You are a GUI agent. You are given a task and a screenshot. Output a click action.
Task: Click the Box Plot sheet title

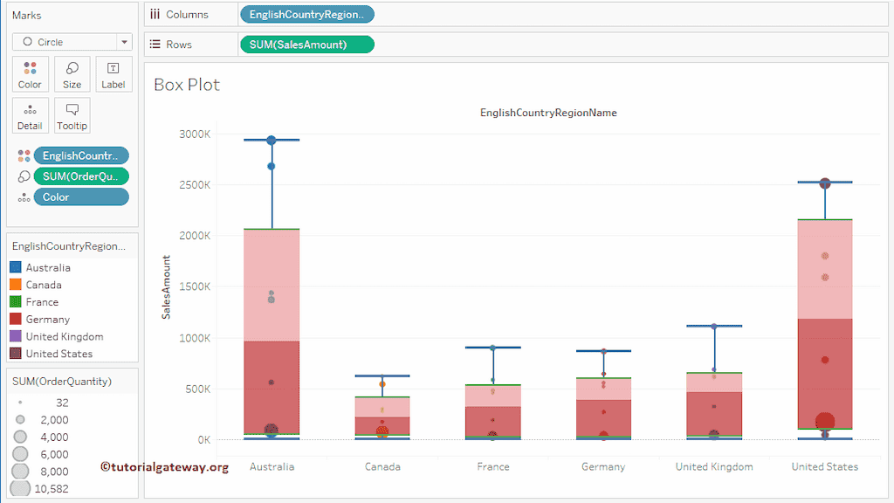tap(187, 85)
